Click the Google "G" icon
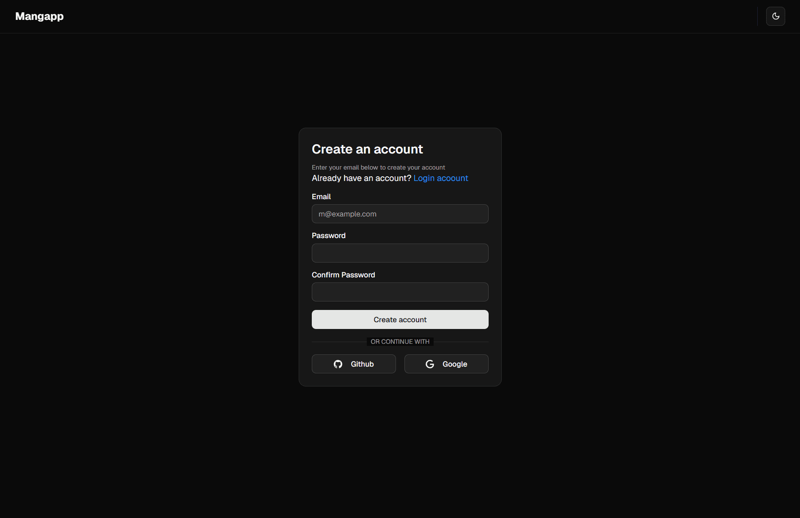Screen dimensions: 800x518 [429, 364]
